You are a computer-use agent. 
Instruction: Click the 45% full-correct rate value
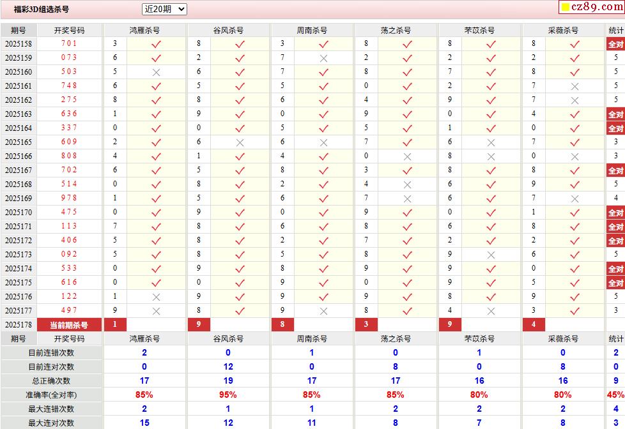[x=615, y=395]
